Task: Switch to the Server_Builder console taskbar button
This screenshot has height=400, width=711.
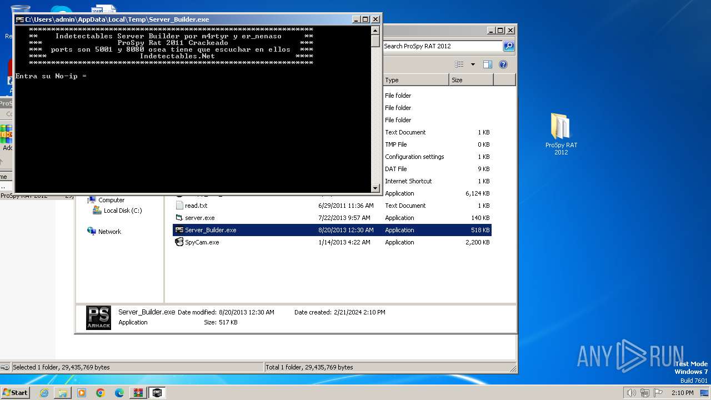Action: click(158, 393)
